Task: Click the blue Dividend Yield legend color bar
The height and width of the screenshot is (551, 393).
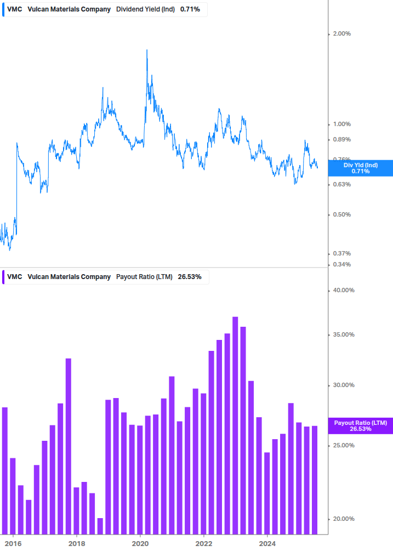Action: pos(3,9)
